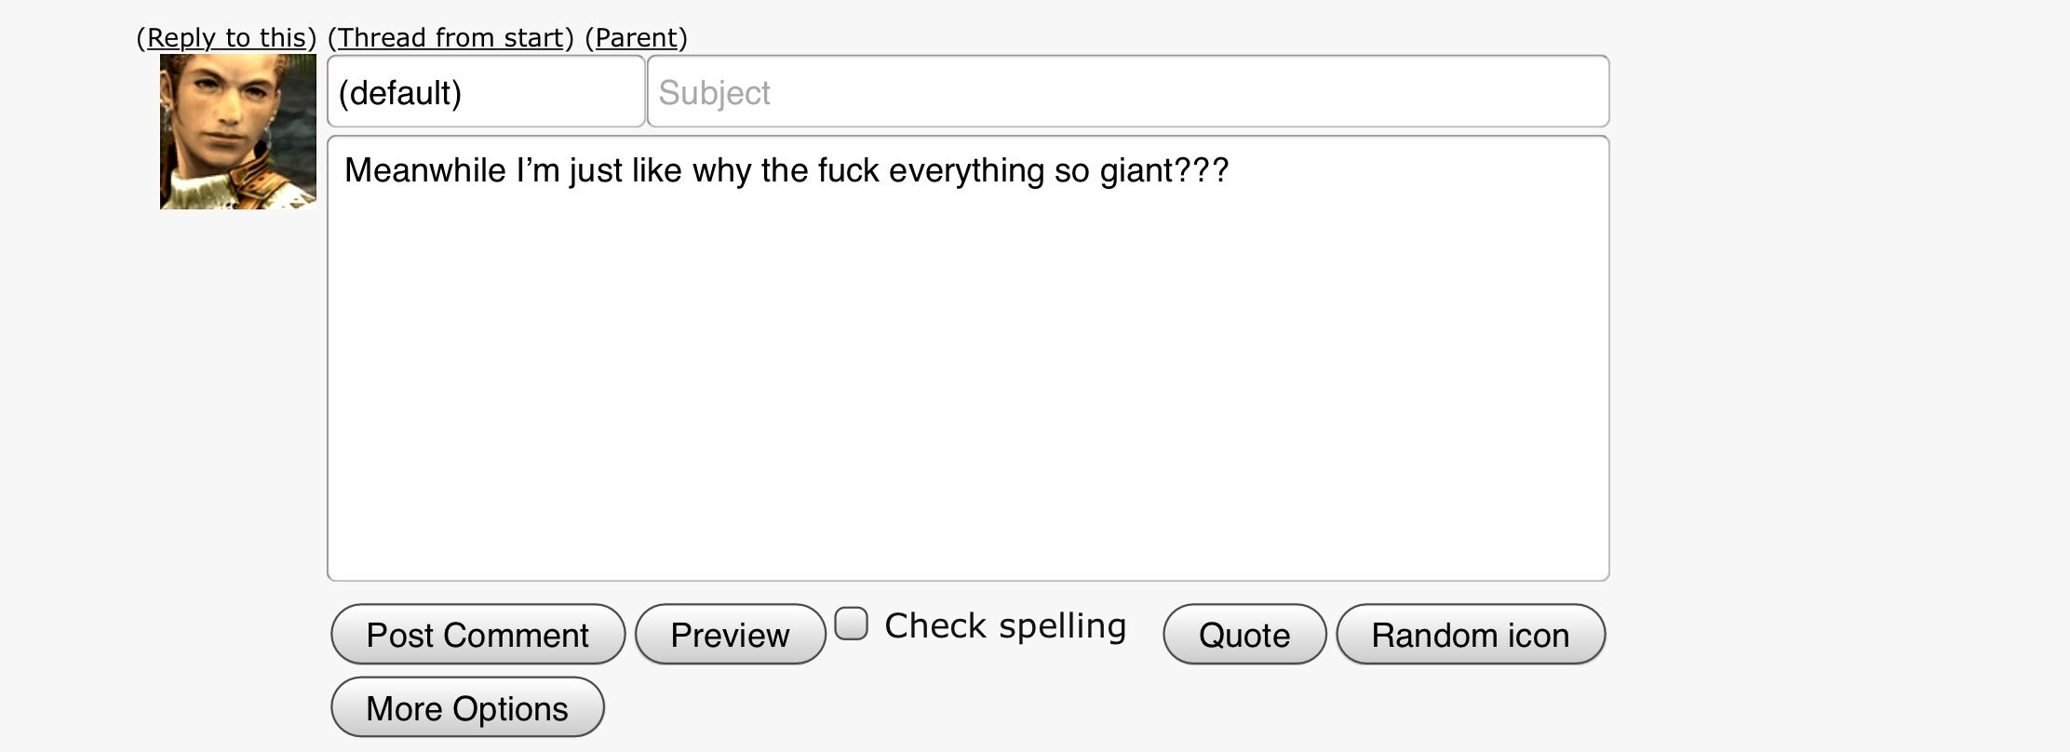
Task: Click the user avatar icon image
Action: coord(238,131)
